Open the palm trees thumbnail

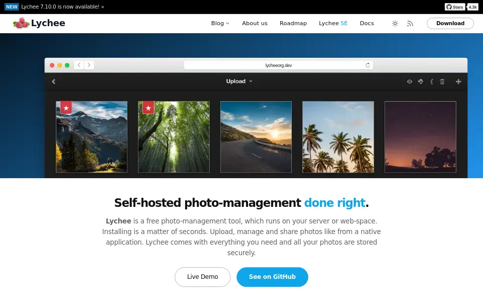(x=338, y=137)
